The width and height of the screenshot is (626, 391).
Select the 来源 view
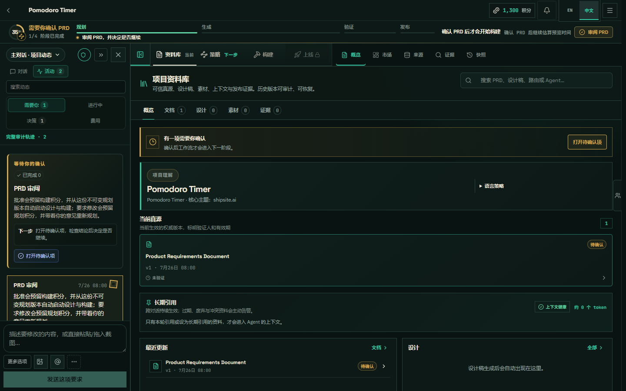[413, 55]
